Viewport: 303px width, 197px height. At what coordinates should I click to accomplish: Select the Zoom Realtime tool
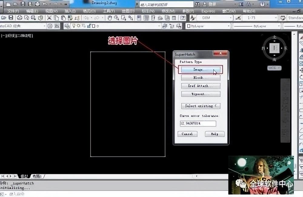click(117, 18)
